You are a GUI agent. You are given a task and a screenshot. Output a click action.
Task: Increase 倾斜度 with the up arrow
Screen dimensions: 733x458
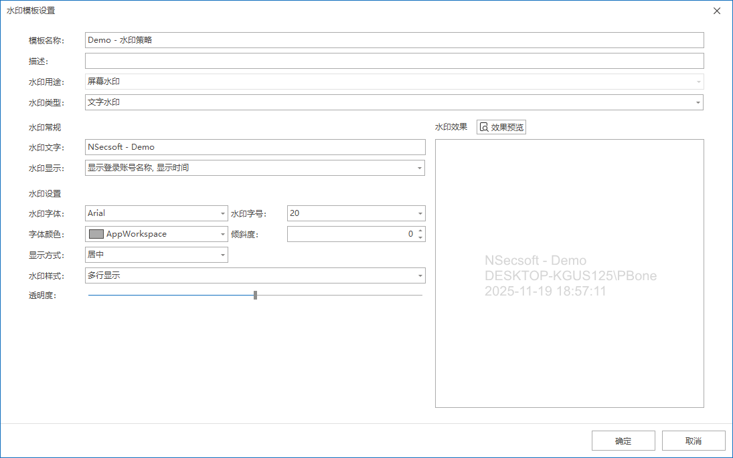420,231
